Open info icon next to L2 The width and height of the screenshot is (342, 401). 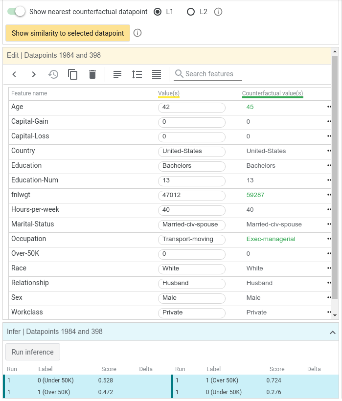point(218,12)
